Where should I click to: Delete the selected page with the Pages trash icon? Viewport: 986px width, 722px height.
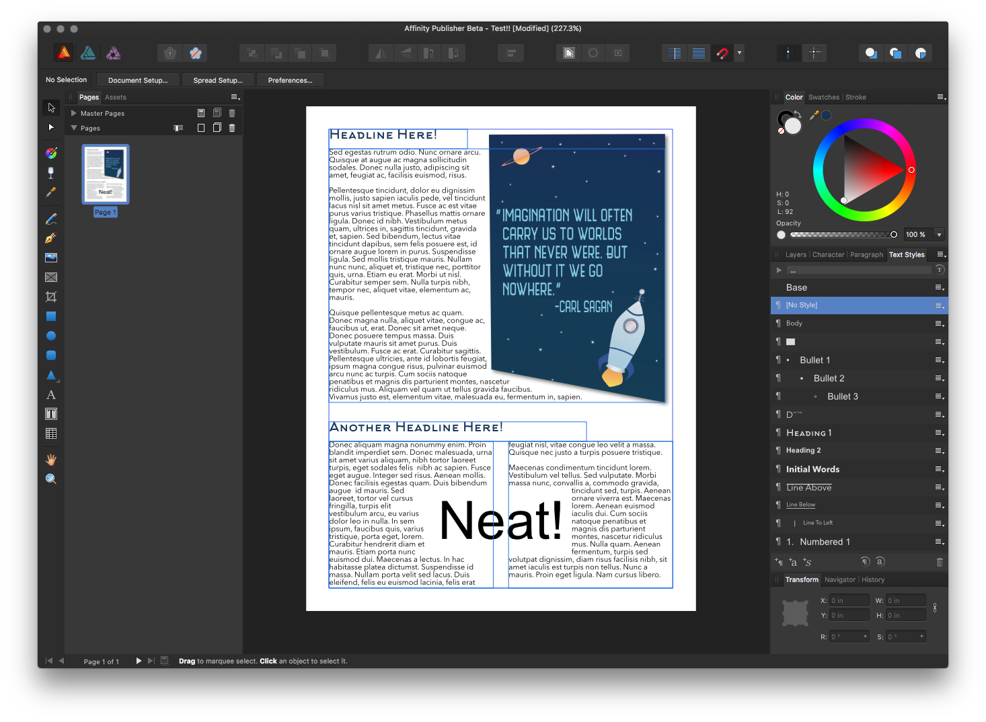(232, 128)
